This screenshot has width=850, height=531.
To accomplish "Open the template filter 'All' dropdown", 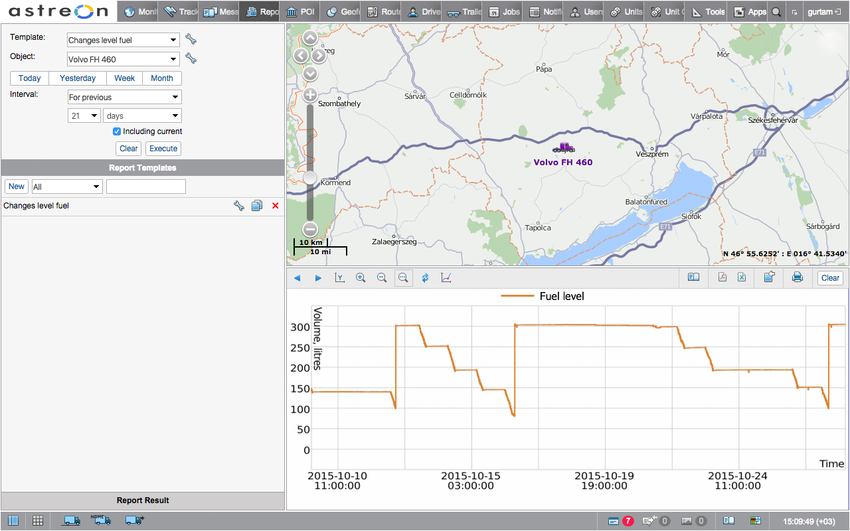I will pos(66,187).
